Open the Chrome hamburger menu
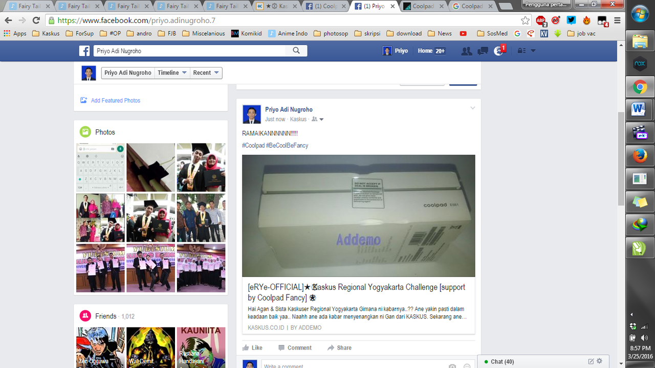 pos(618,20)
